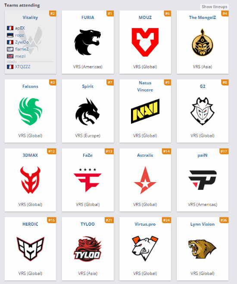Click the Vitality team name link

(30, 17)
